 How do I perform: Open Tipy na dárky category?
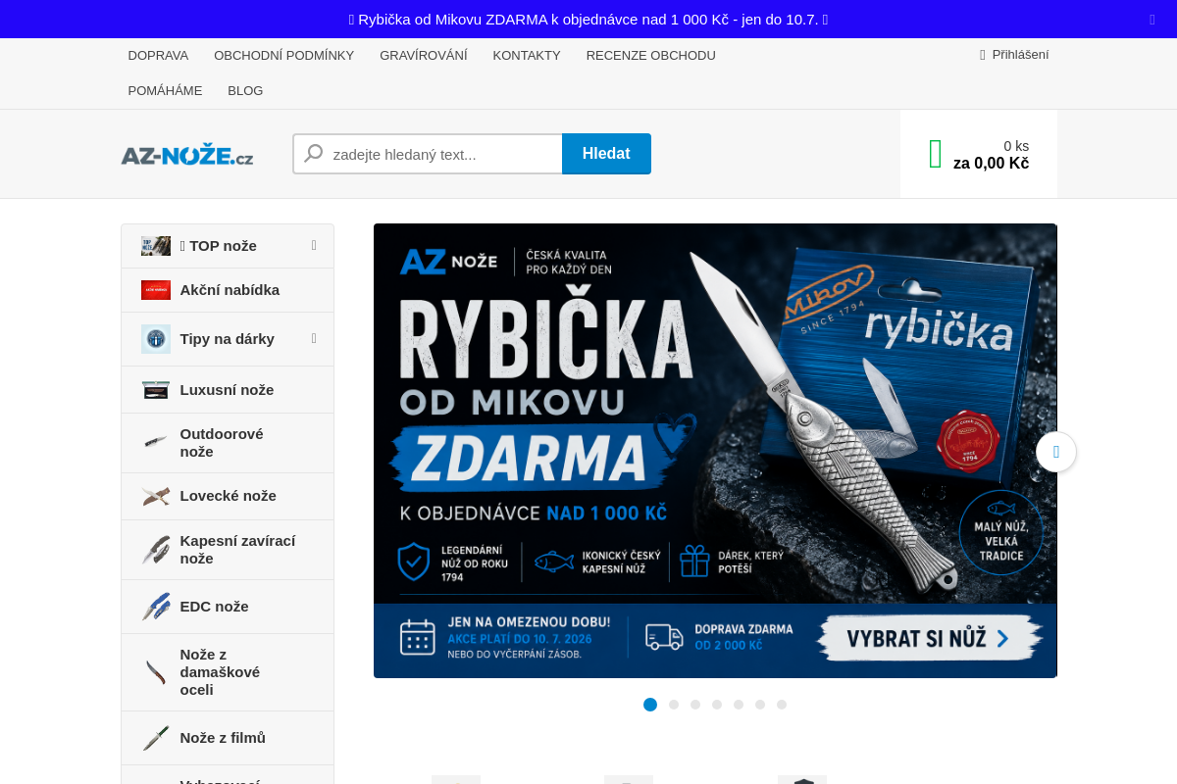(x=227, y=339)
